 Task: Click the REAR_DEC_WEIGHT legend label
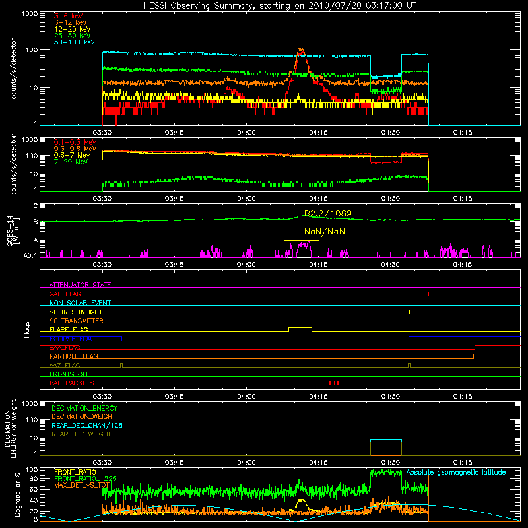81,434
